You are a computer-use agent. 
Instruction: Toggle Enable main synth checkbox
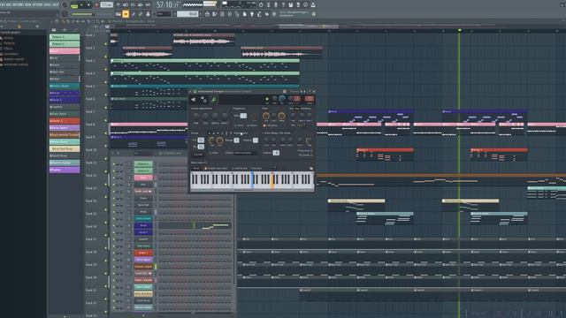[205, 169]
